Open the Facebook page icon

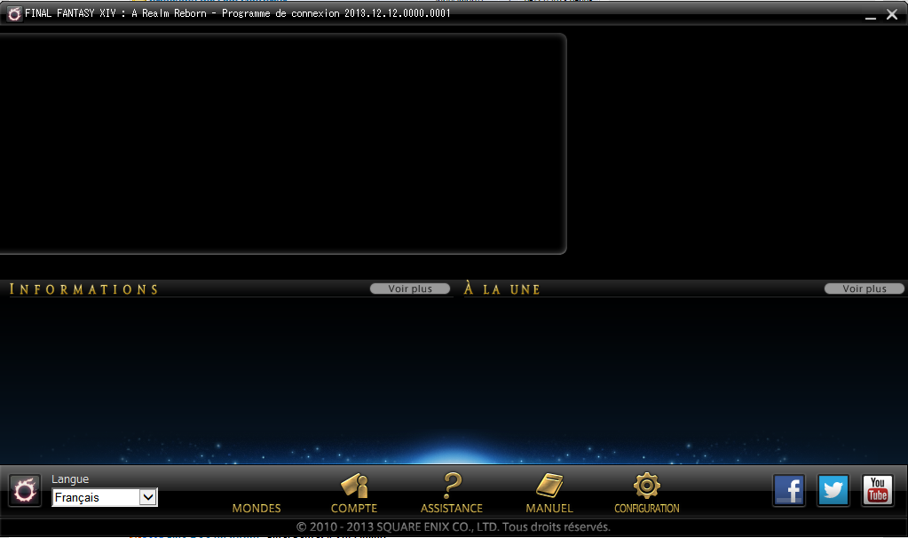[789, 491]
